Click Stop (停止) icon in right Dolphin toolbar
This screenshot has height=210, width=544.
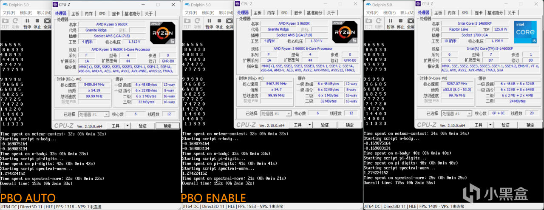coord(400,20)
